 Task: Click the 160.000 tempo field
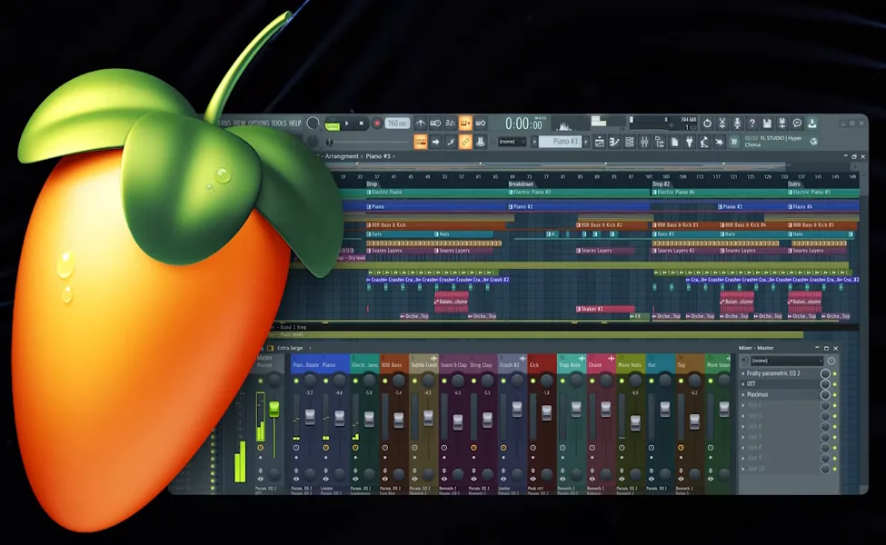(x=397, y=124)
